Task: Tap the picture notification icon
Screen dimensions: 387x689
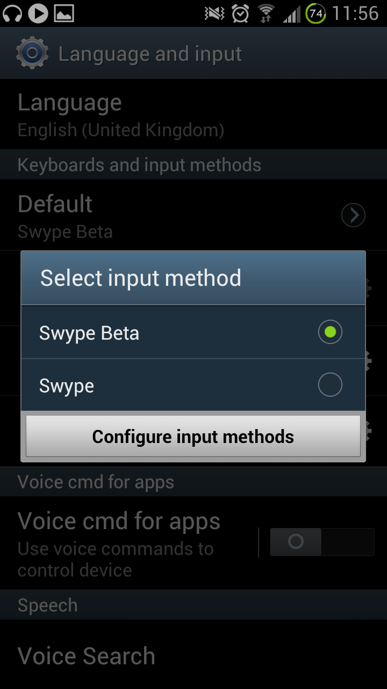Action: coord(64,13)
